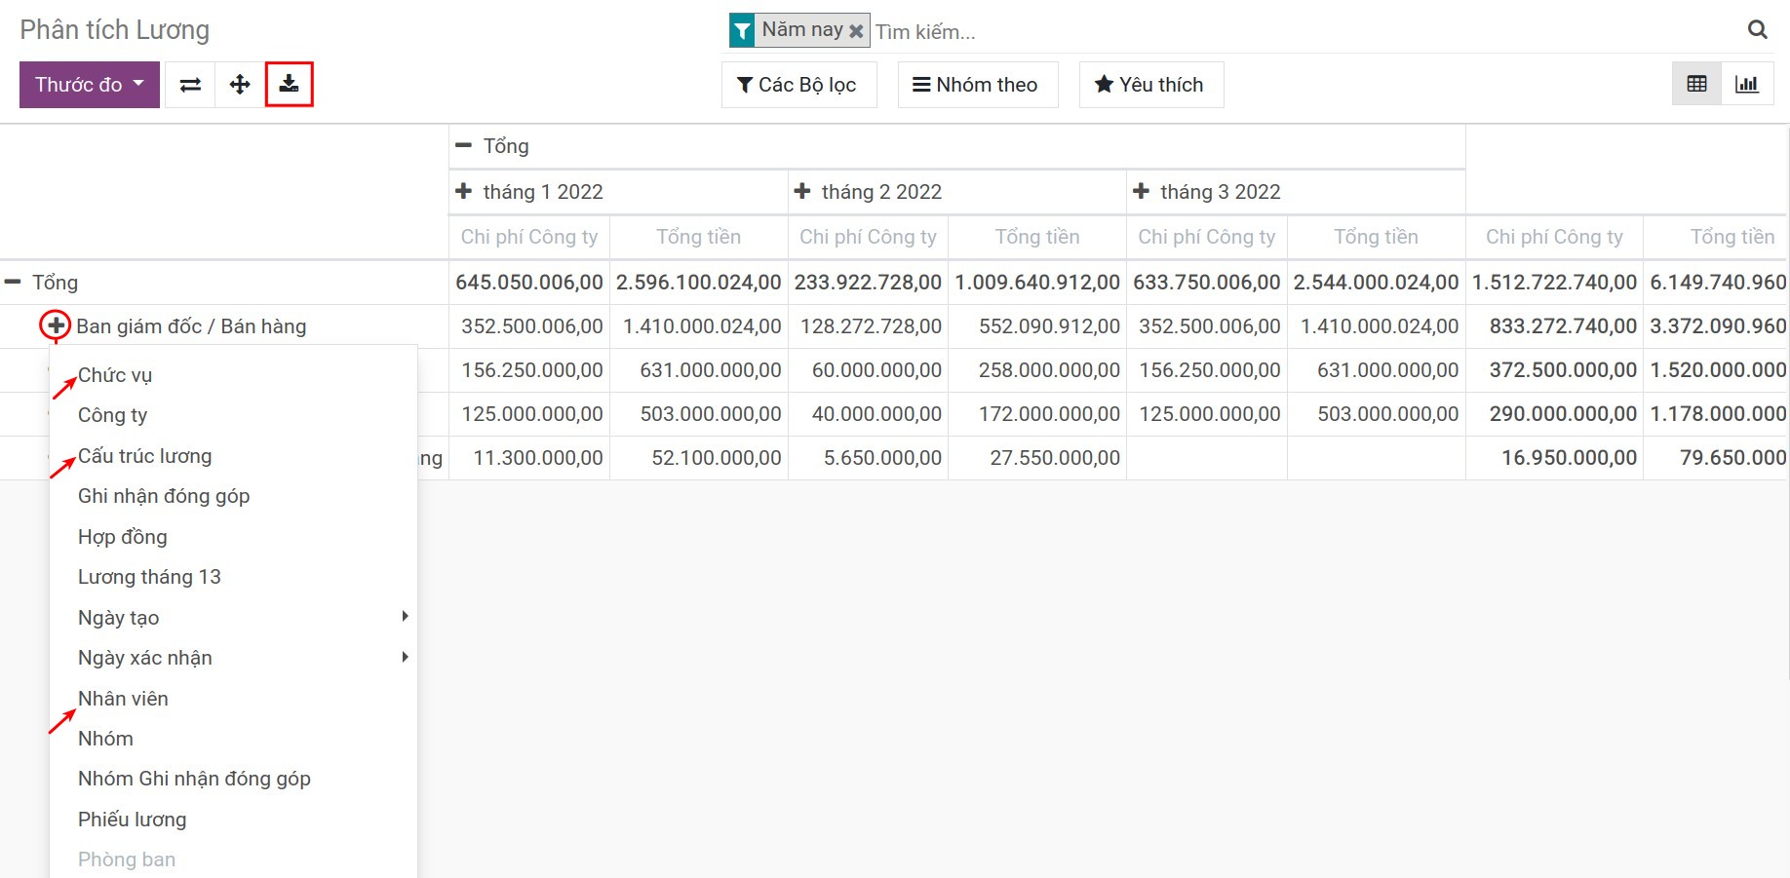This screenshot has height=878, width=1790.
Task: Click the funnel icon in search facet
Action: click(742, 31)
